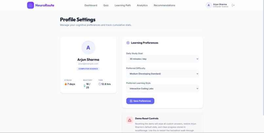The width and height of the screenshot is (264, 133).
Task: Click the "12.6 hrs" time value
Action: [106, 84]
